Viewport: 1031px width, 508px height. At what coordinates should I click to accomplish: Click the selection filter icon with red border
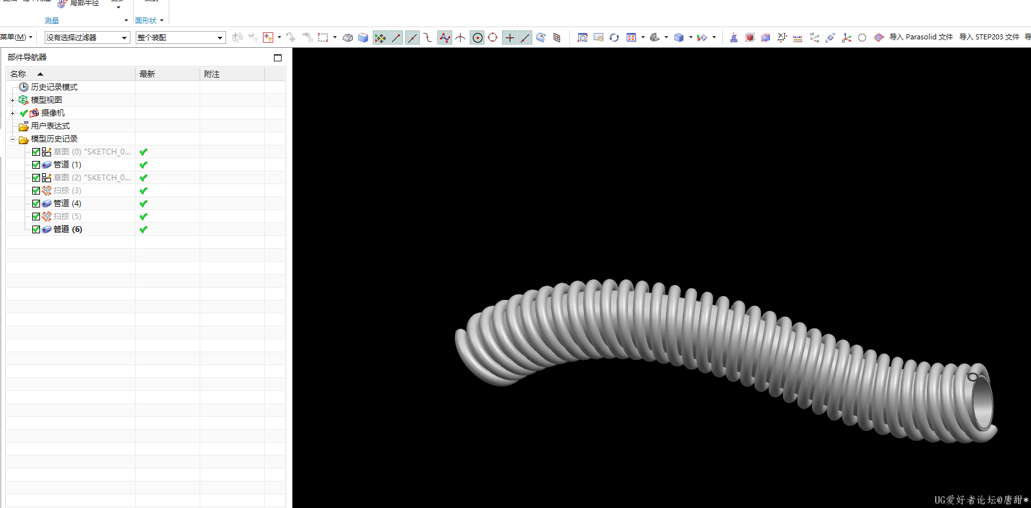(268, 37)
